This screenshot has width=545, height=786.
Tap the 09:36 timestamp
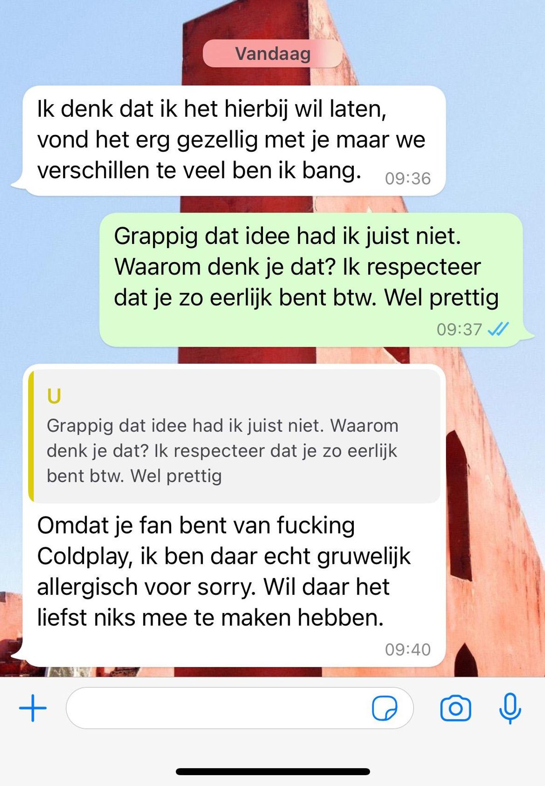coord(408,179)
